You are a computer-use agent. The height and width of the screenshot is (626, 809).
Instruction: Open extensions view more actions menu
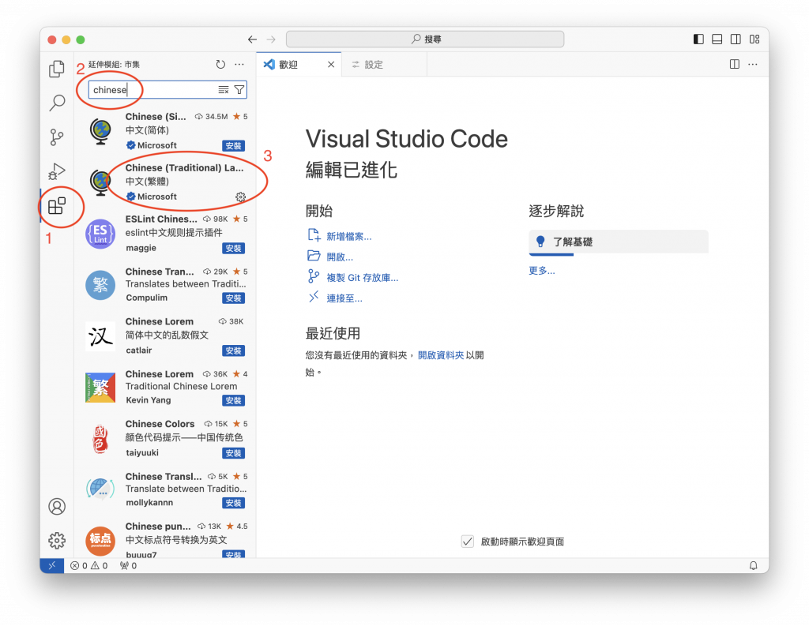[239, 65]
